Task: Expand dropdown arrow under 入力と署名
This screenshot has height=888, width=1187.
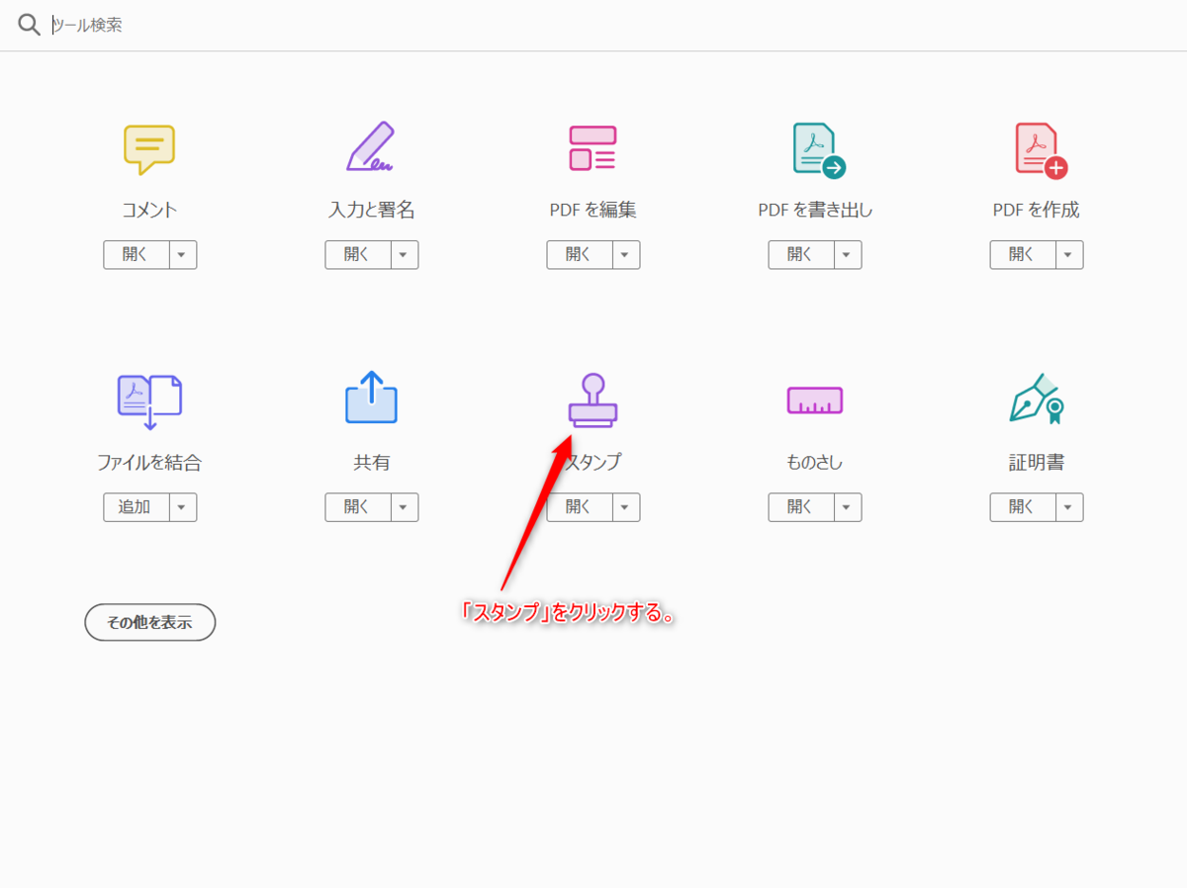Action: point(405,254)
